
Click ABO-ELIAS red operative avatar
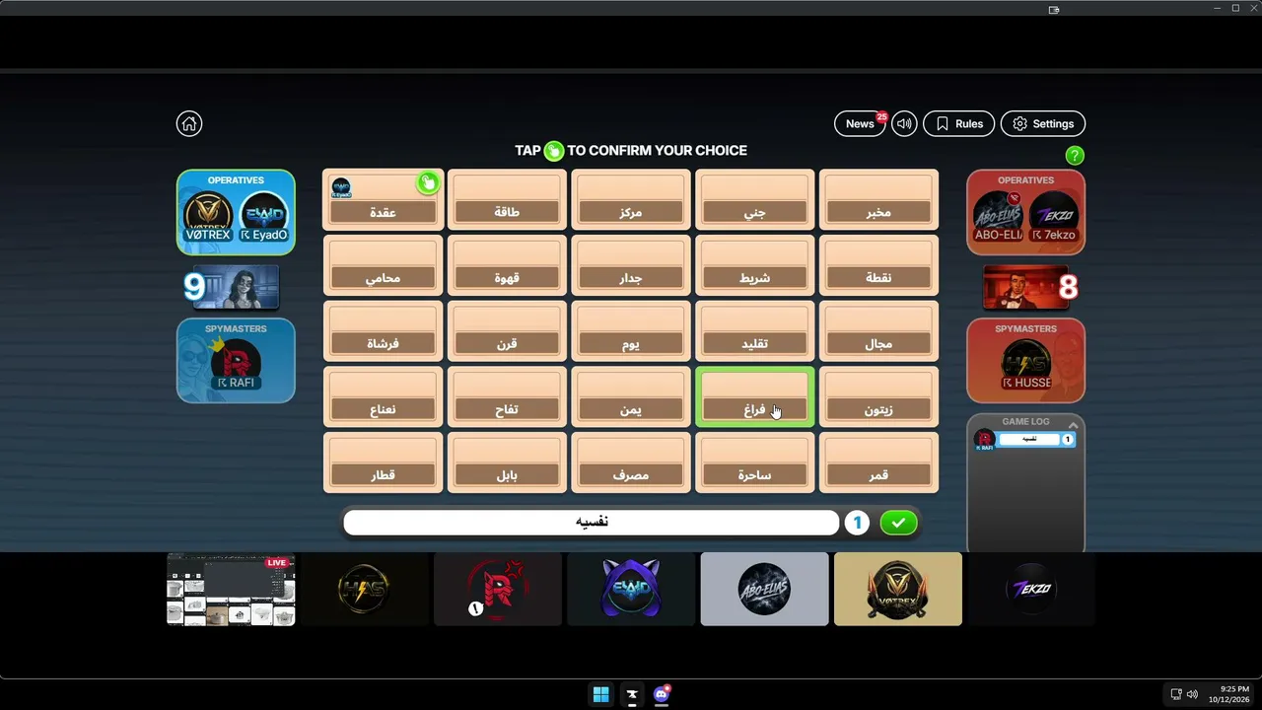998,216
